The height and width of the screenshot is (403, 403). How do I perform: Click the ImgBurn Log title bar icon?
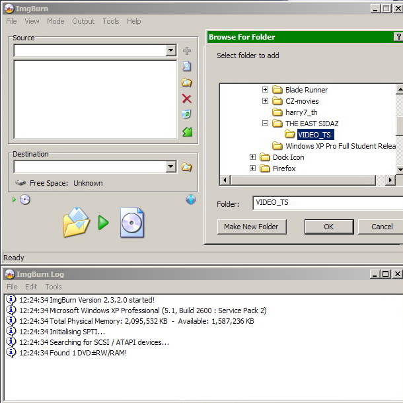(x=9, y=274)
